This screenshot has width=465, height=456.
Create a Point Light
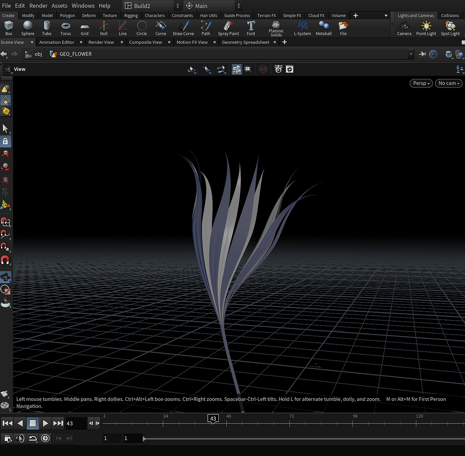click(426, 28)
